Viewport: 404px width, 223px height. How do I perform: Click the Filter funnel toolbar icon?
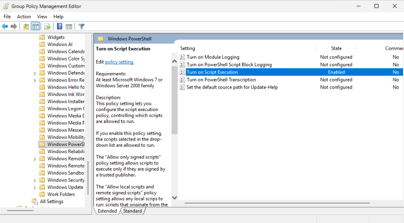coord(81,26)
